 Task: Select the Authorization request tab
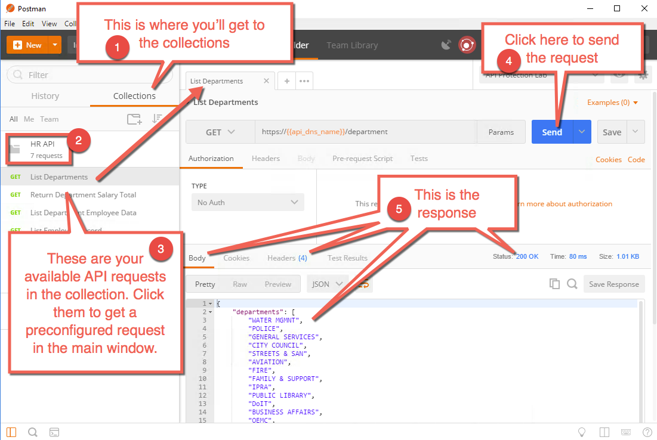211,159
